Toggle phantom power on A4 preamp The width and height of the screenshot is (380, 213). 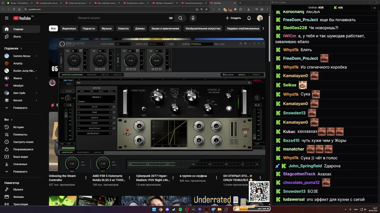pos(153,69)
